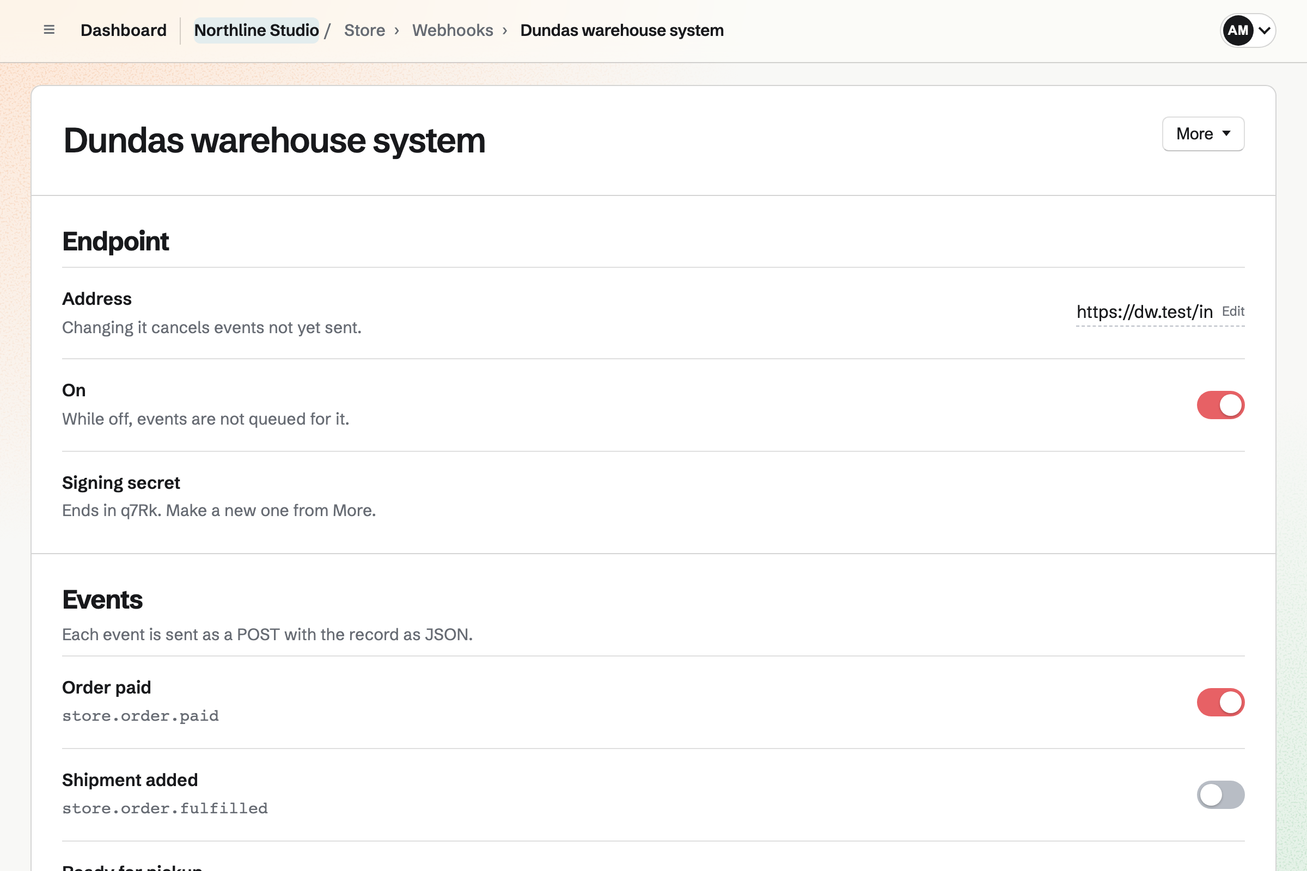Click the Order paid event label
Viewport: 1307px width, 871px height.
[107, 687]
